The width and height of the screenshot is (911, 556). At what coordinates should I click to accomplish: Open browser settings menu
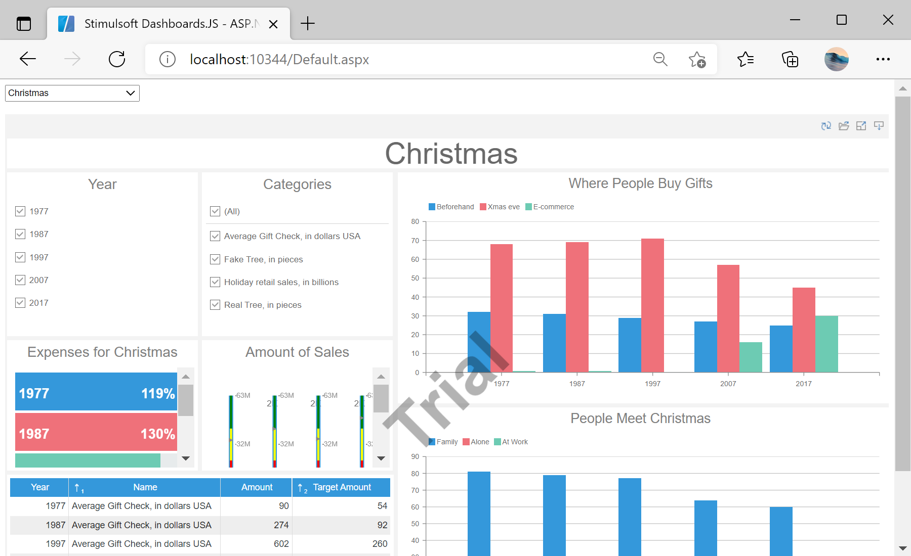point(883,59)
